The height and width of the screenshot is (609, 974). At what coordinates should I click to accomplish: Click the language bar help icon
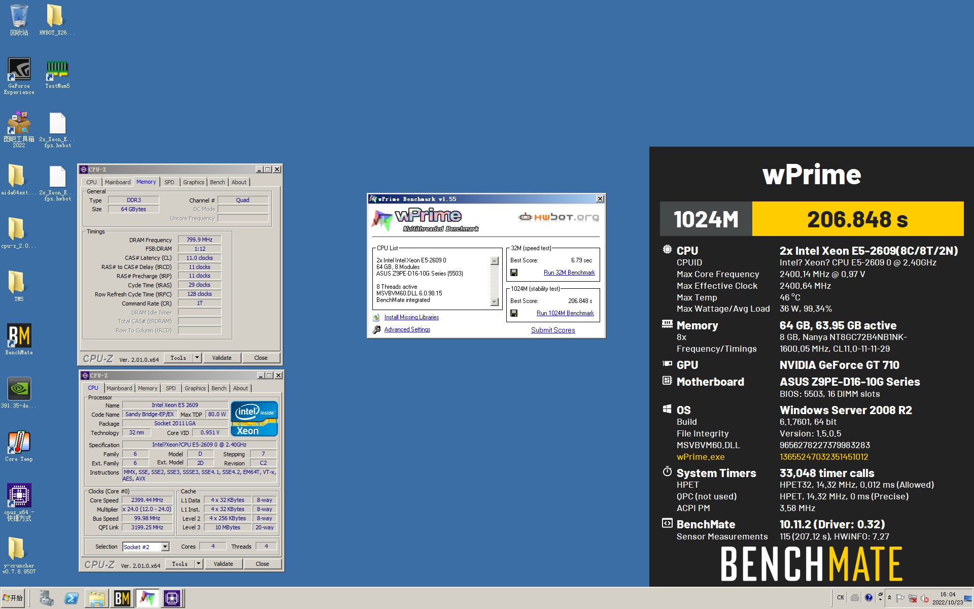pos(868,597)
